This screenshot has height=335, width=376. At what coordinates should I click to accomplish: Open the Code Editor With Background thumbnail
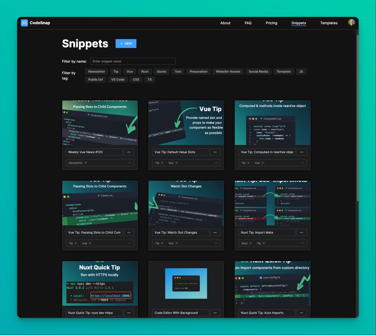coord(186,284)
